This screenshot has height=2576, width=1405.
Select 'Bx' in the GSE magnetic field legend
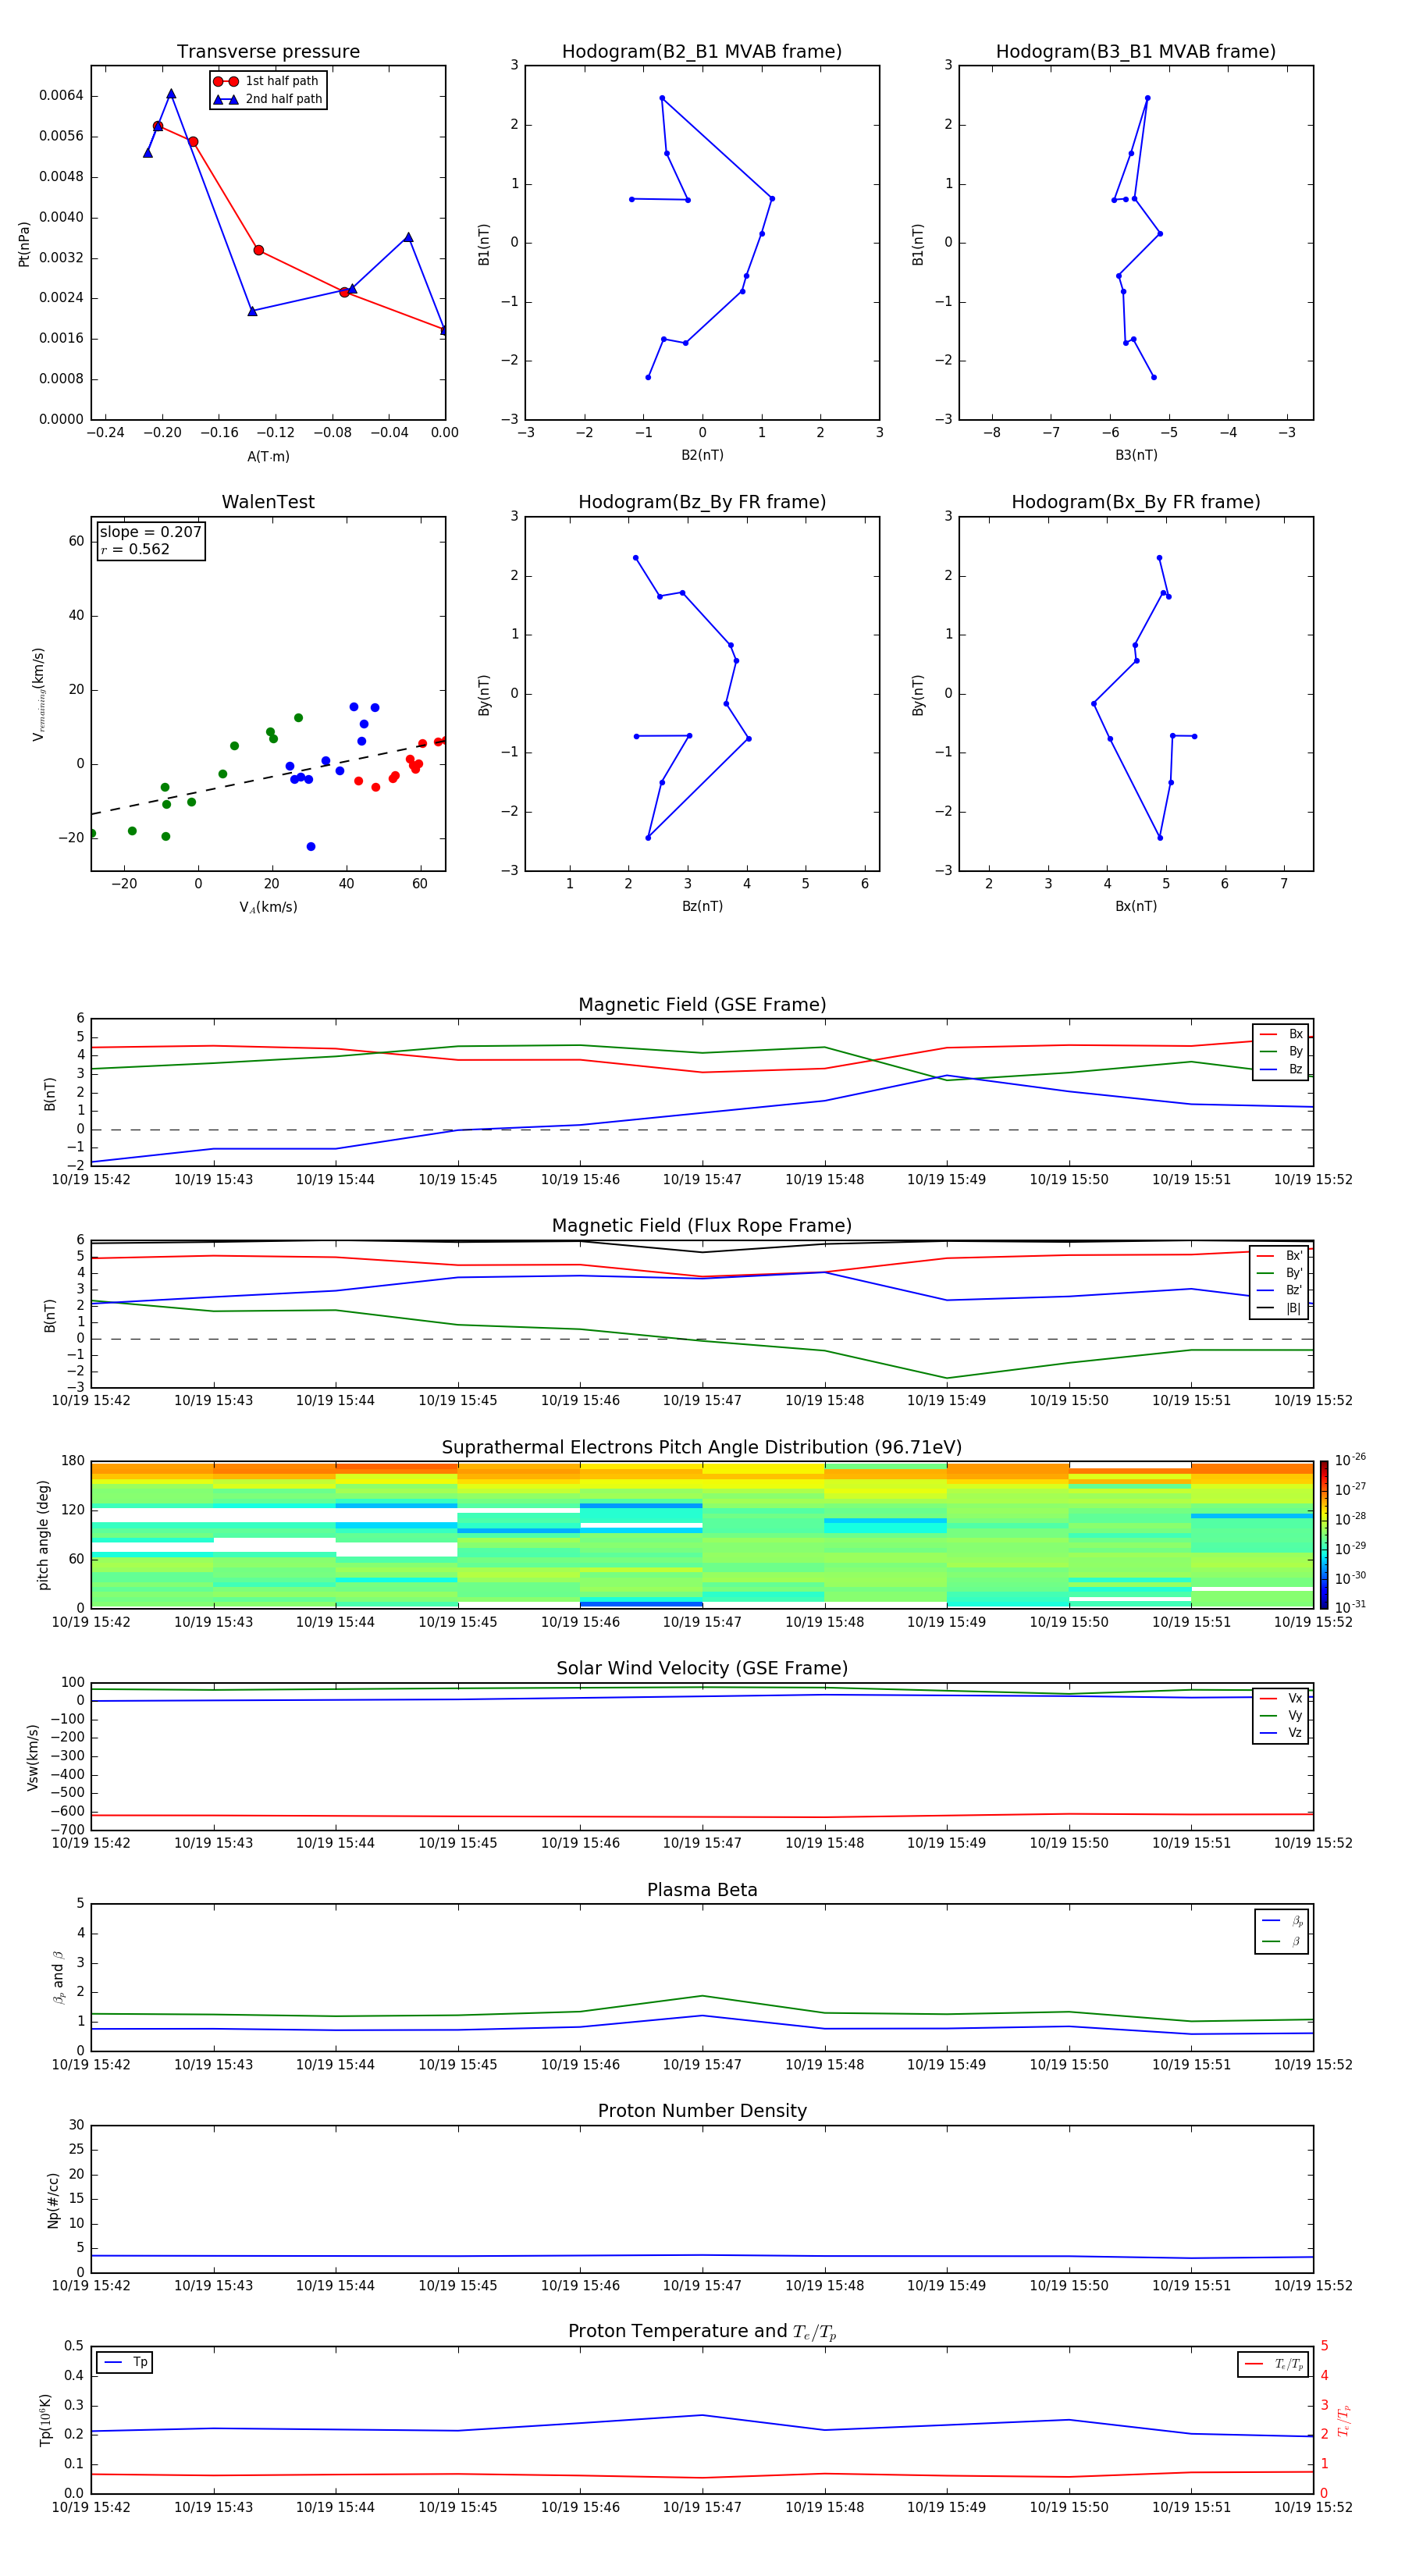click(x=1281, y=1034)
